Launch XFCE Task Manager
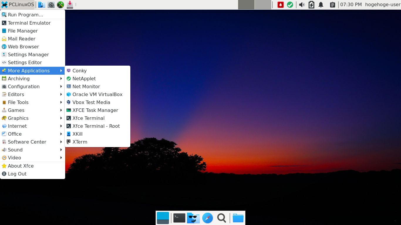The height and width of the screenshot is (225, 401). (97, 110)
